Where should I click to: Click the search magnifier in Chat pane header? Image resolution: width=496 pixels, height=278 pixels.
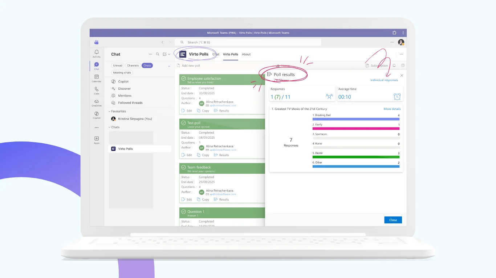pyautogui.click(x=158, y=54)
